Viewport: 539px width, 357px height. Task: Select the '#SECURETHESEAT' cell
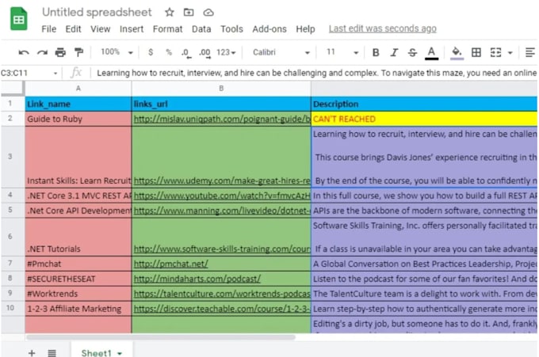coord(78,279)
